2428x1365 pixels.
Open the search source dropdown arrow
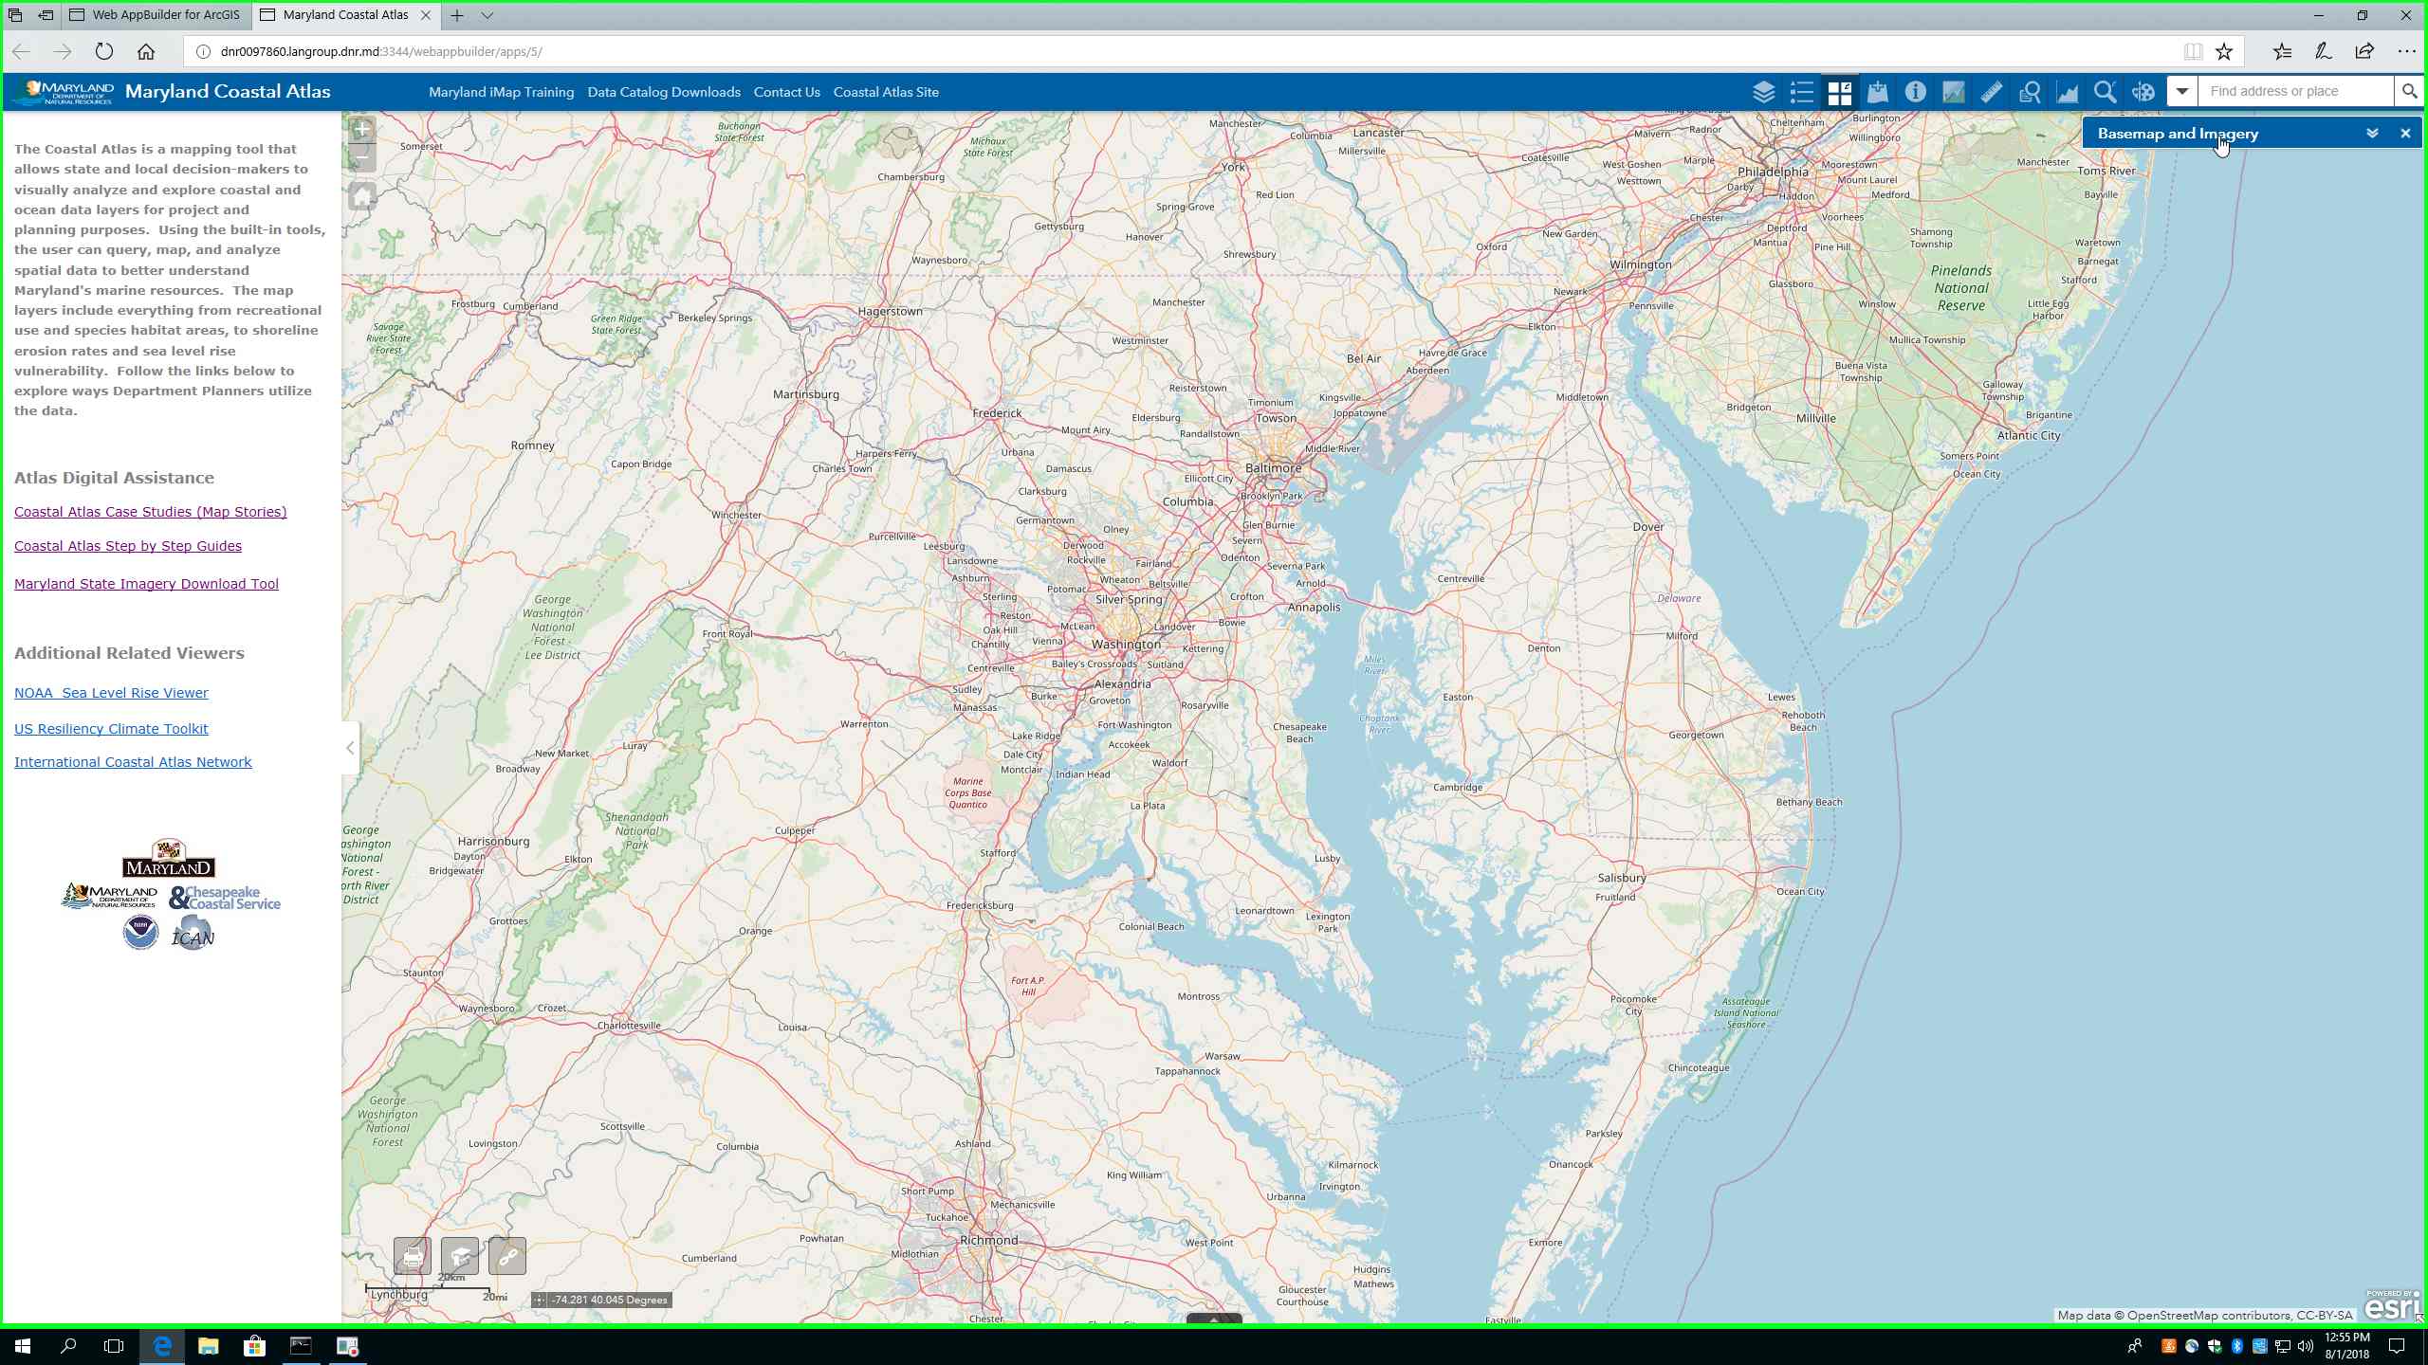pos(2181,92)
